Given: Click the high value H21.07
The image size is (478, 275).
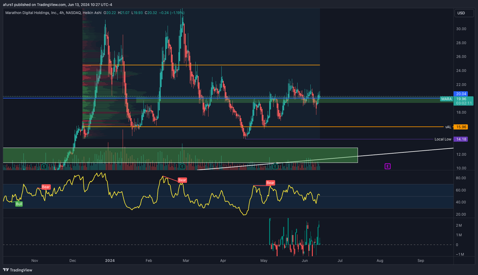Looking at the screenshot, I should click(x=124, y=13).
